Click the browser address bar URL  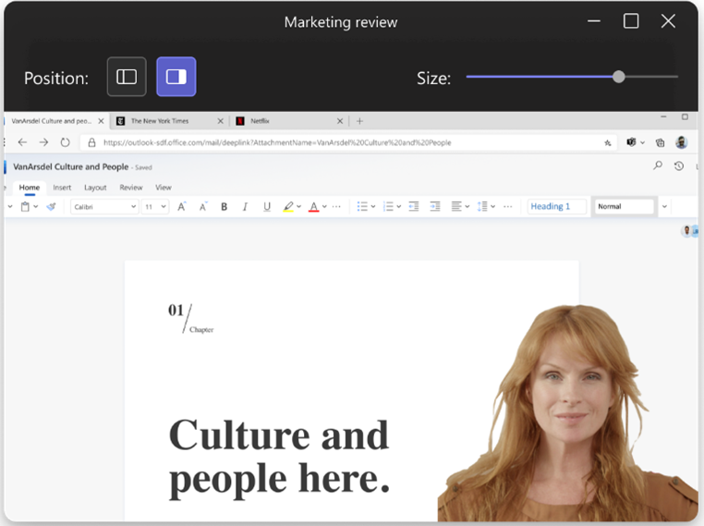[x=277, y=143]
